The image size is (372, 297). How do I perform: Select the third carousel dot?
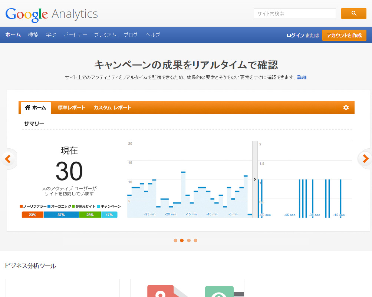189,240
